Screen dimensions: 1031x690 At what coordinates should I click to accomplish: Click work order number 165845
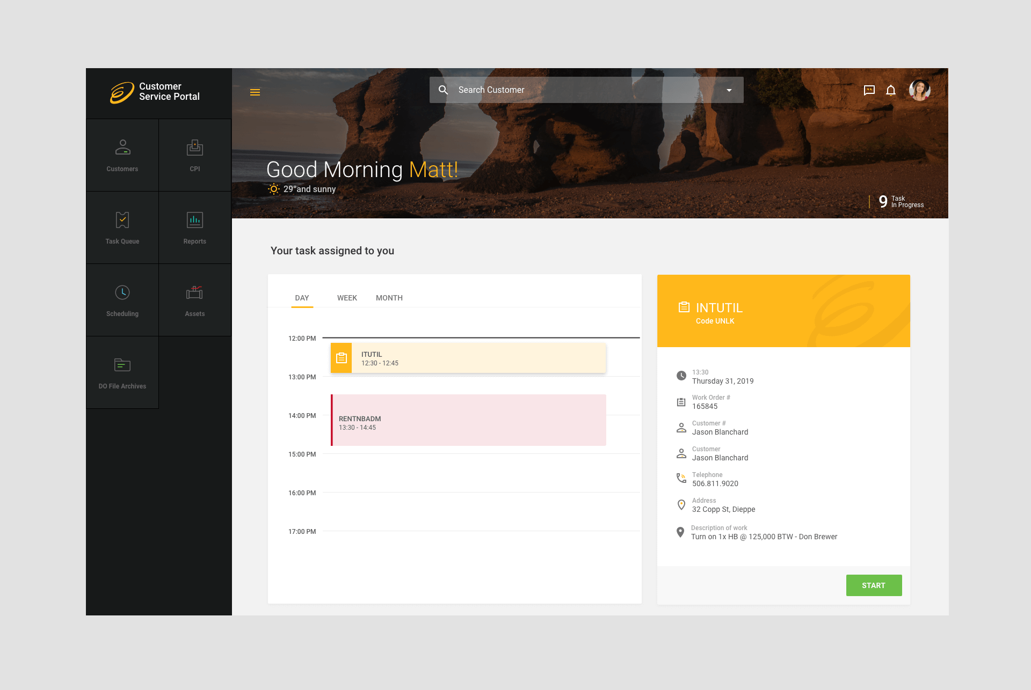tap(705, 406)
